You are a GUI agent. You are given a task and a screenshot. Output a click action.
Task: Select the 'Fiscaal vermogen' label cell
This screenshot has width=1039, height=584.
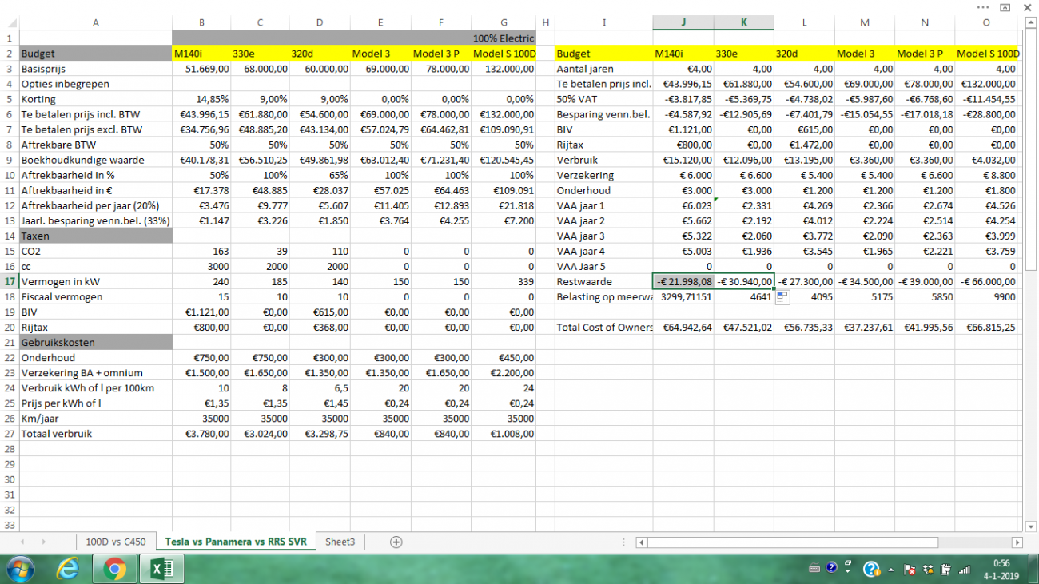(96, 296)
